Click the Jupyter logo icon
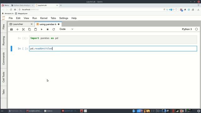Image resolution: width=201 pixels, height=113 pixels. [x=3, y=18]
